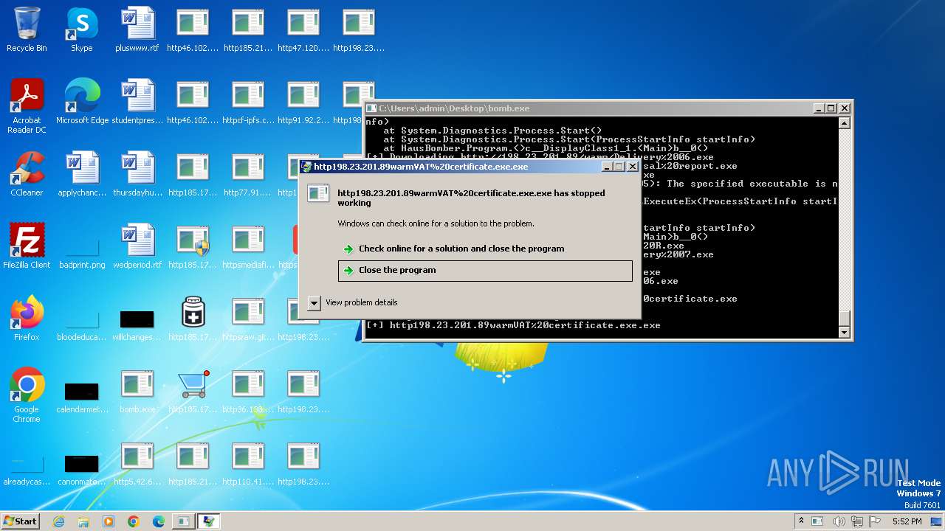Open the Start menu
The height and width of the screenshot is (531, 945).
point(20,521)
